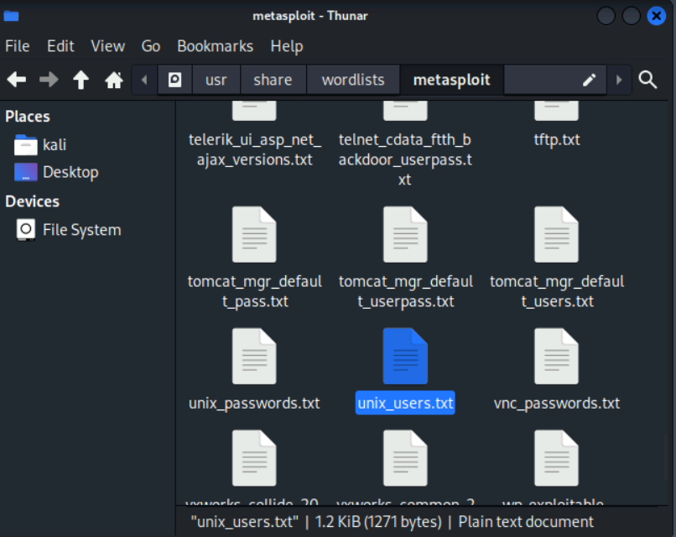The height and width of the screenshot is (537, 676).
Task: Click the pencil edit path icon
Action: tap(589, 80)
